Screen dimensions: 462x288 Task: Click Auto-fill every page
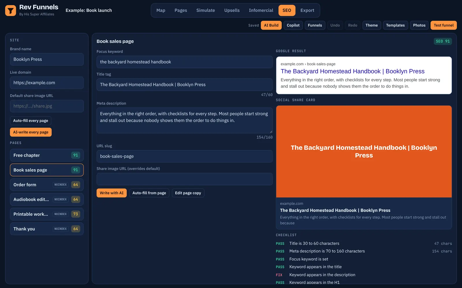31,121
